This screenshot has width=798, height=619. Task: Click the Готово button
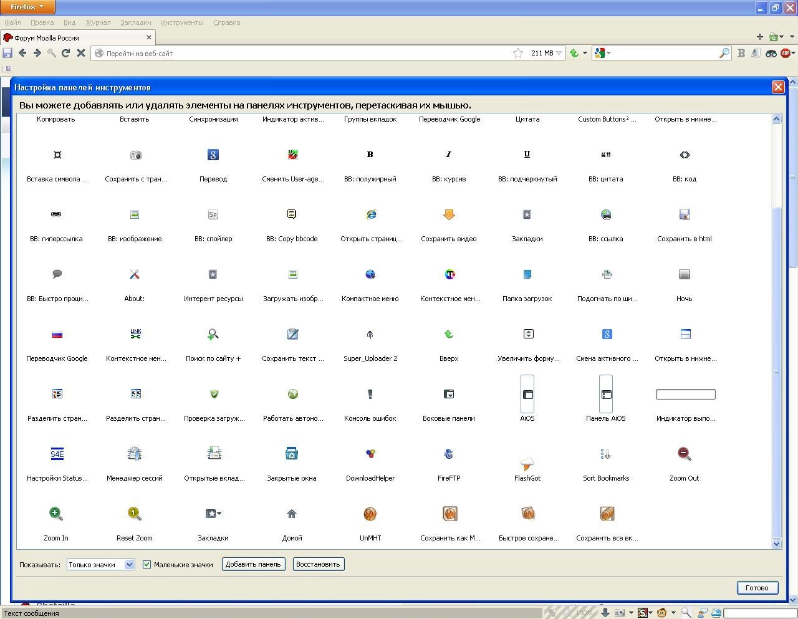click(x=757, y=588)
